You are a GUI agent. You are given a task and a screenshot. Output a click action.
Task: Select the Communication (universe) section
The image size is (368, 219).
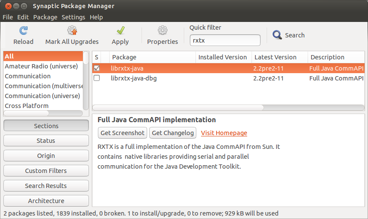point(43,96)
